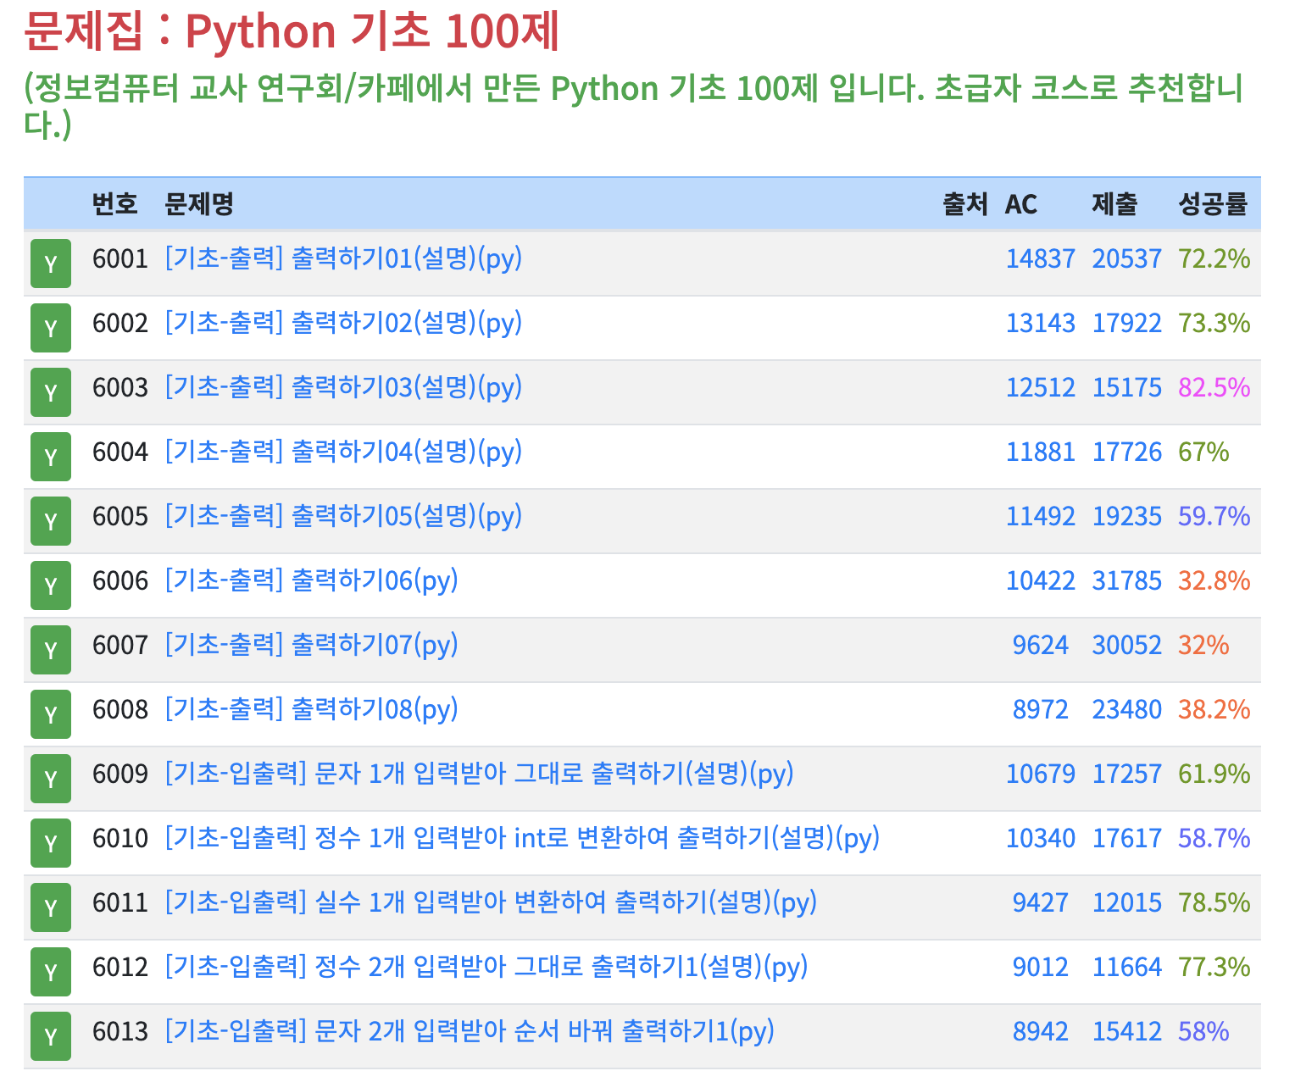Open 실수 1개 입력받아 변환하여 출력하기 problem
The height and width of the screenshot is (1071, 1295).
tap(491, 902)
